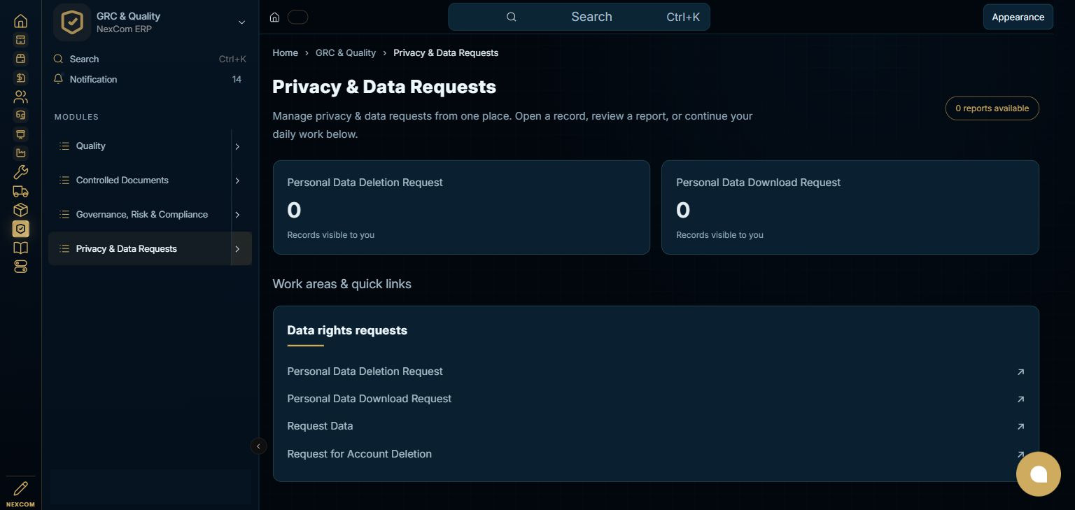Toggle the pill switch in the top bar
The height and width of the screenshot is (510, 1075).
(297, 17)
